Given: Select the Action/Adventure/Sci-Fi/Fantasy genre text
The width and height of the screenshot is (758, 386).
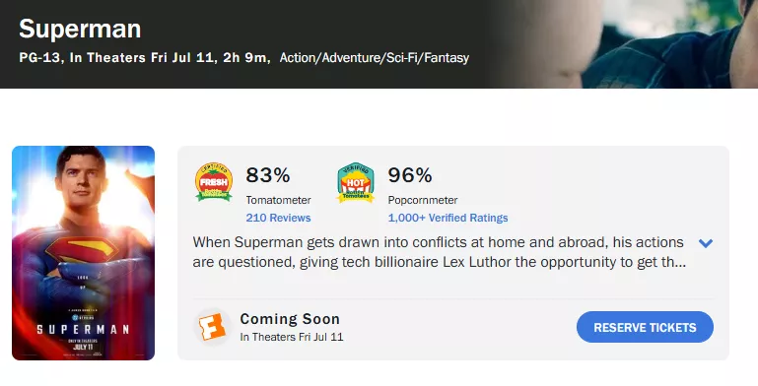Looking at the screenshot, I should click(375, 57).
